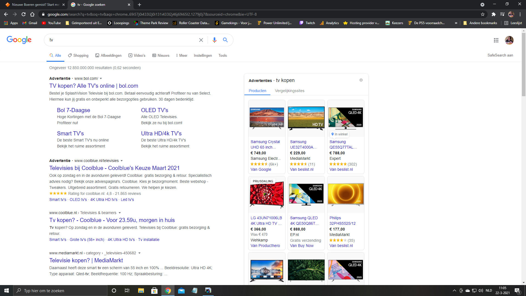Open Microsoft Store from taskbar

coord(154,291)
